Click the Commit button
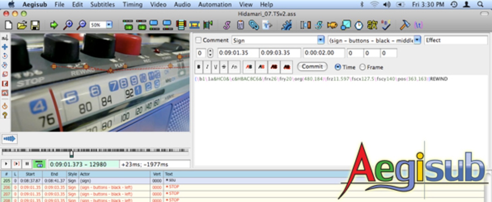Viewport: 492px width, 202px height. click(x=312, y=67)
